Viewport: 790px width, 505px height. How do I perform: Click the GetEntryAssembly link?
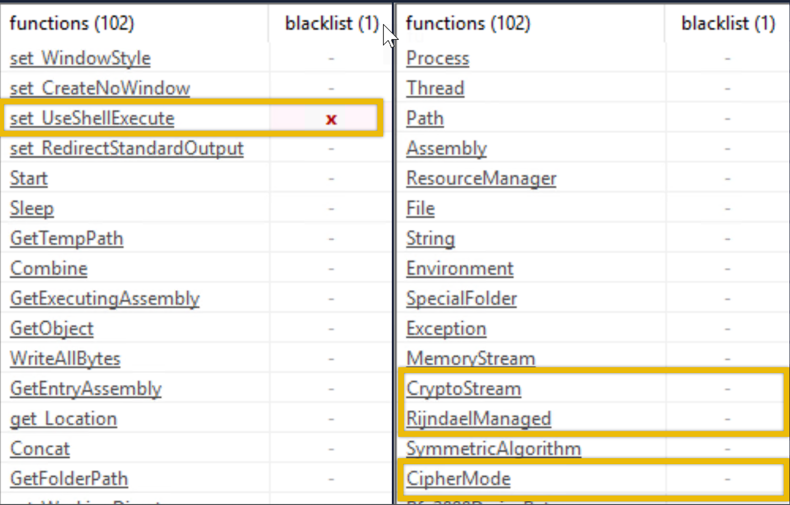(86, 388)
